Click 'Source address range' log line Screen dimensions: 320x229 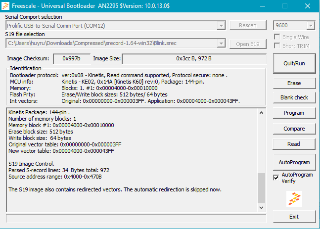pyautogui.click(x=55, y=177)
